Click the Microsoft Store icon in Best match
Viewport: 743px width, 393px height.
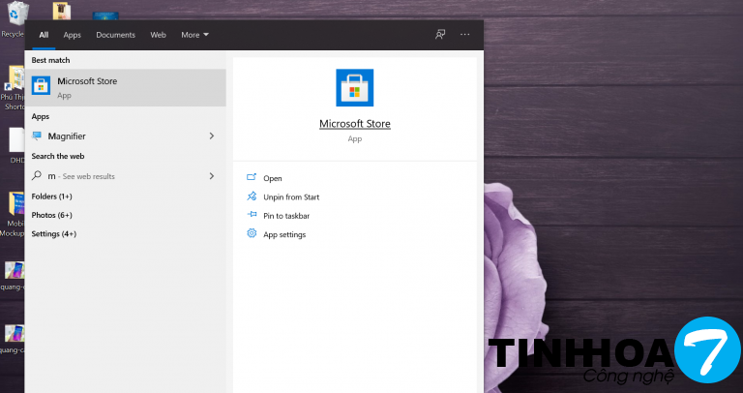coord(41,87)
